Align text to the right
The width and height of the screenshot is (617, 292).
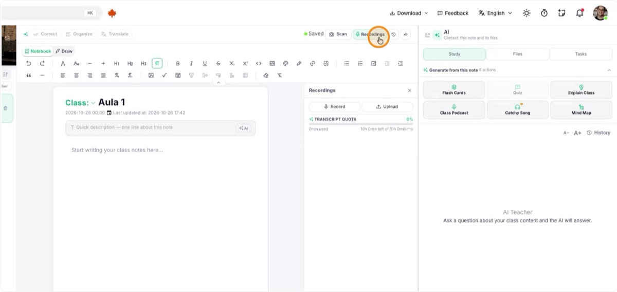(89, 75)
